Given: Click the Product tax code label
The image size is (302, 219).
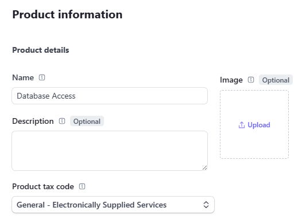Looking at the screenshot, I should click(x=43, y=186).
